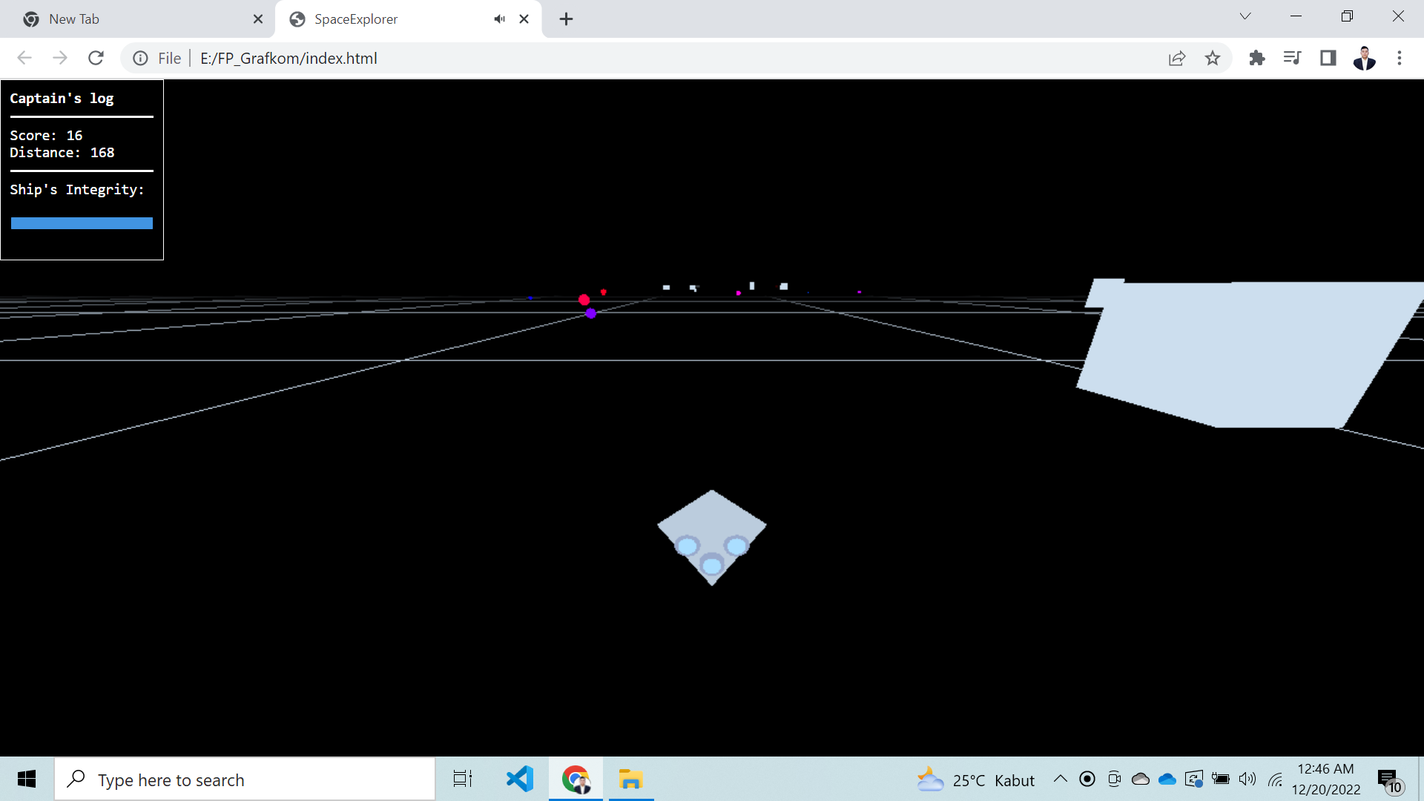Open the Chrome three-dot menu
Viewport: 1424px width, 801px height.
1400,58
